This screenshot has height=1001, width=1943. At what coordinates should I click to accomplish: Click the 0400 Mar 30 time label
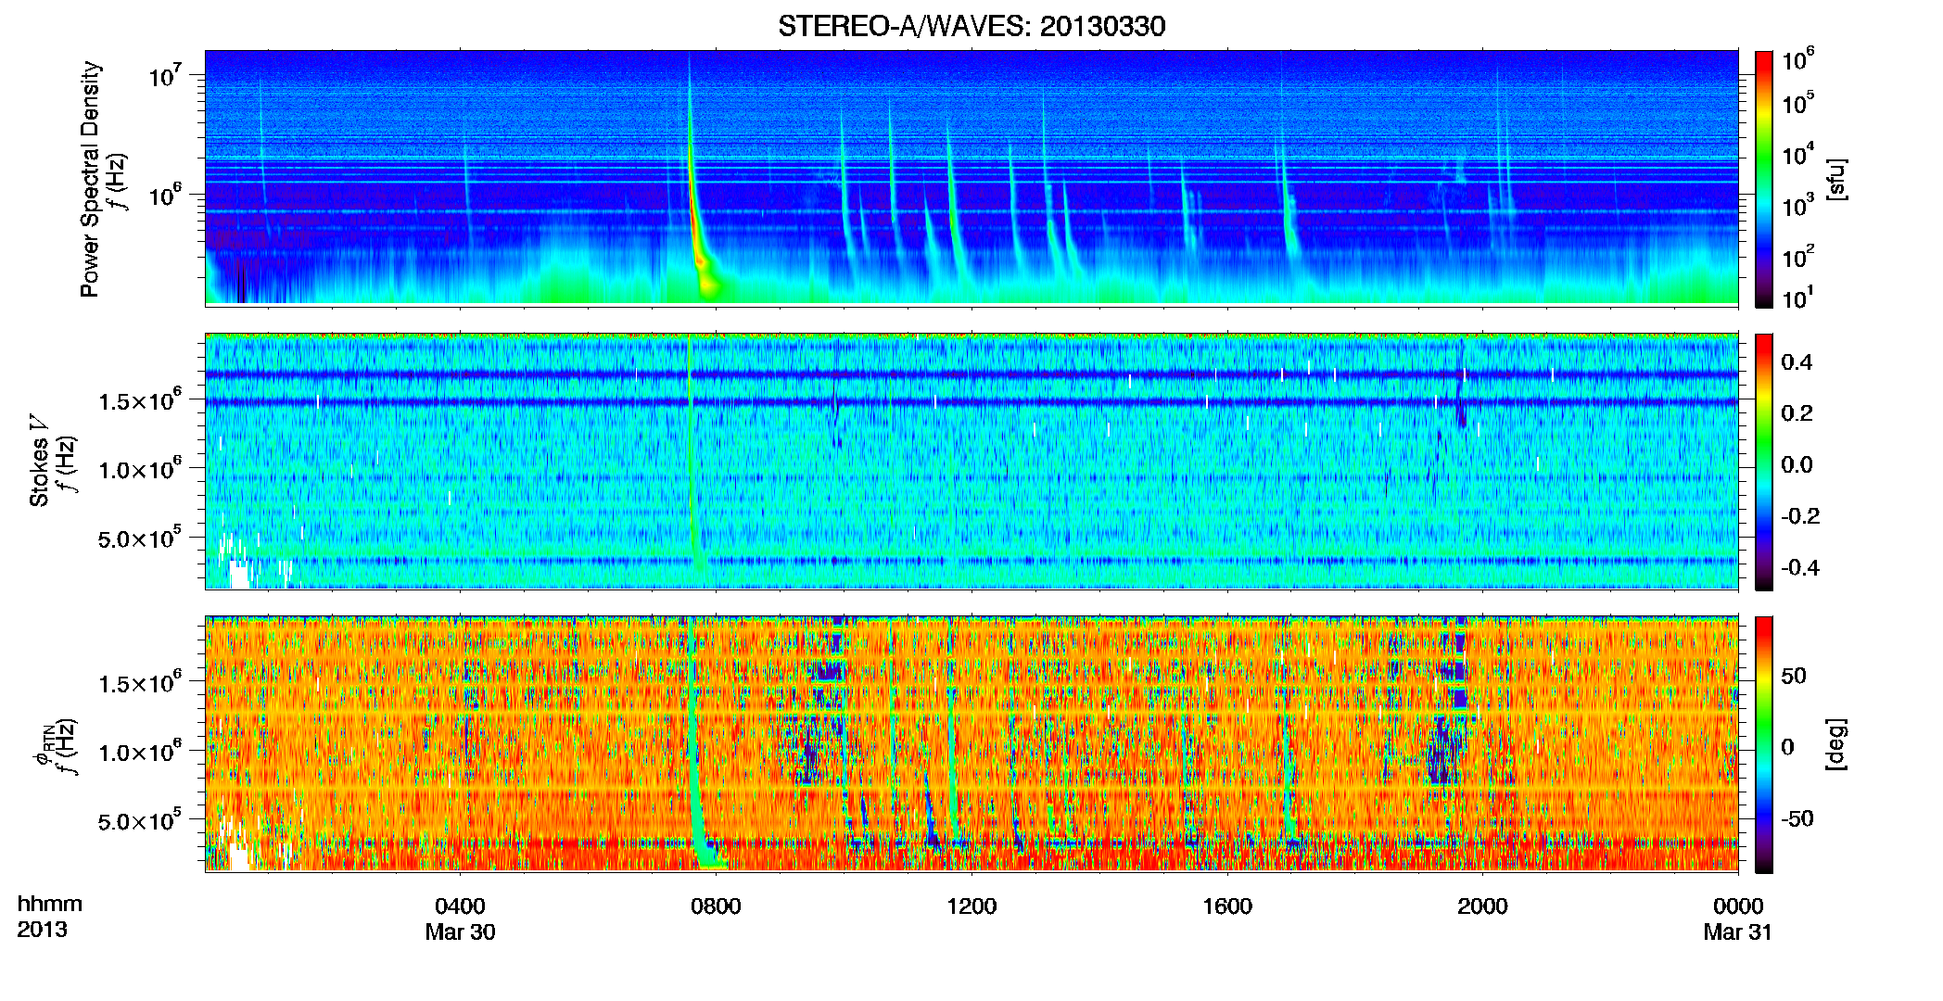tap(460, 919)
